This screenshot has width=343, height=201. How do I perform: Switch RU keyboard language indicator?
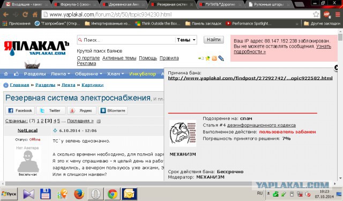260,193
